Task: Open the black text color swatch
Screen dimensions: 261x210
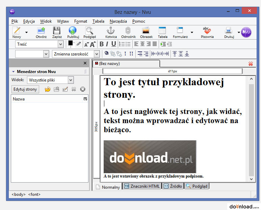Action: [x=71, y=43]
